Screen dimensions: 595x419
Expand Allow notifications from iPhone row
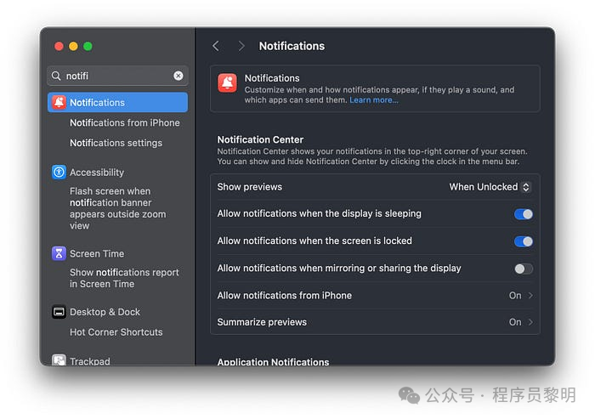click(522, 296)
